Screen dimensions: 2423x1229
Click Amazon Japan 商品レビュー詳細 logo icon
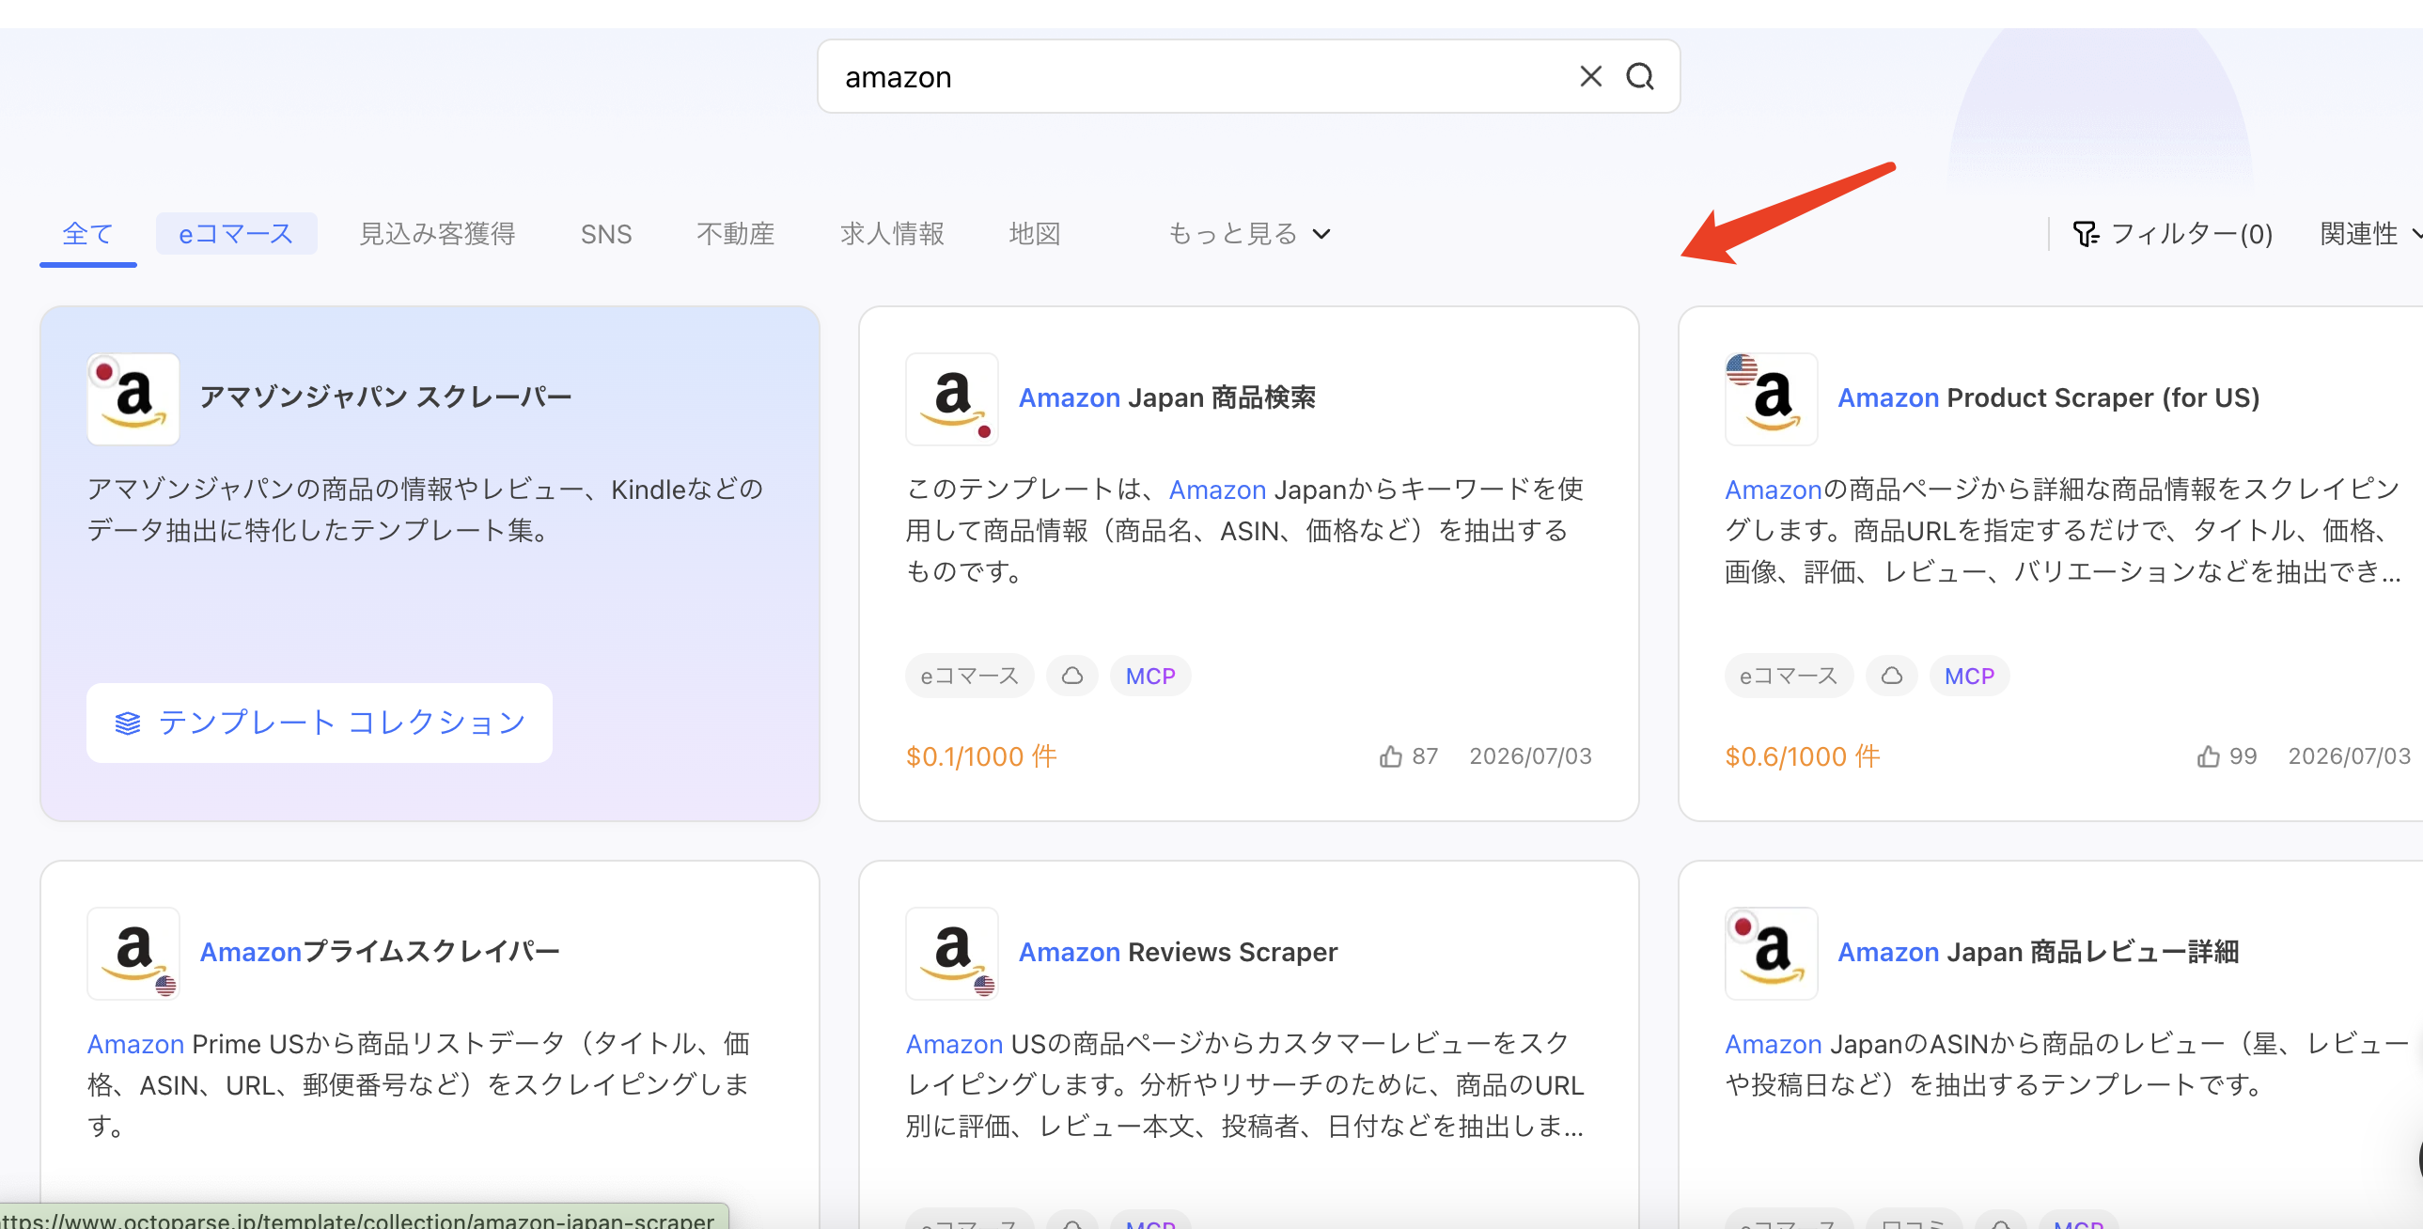[1771, 953]
